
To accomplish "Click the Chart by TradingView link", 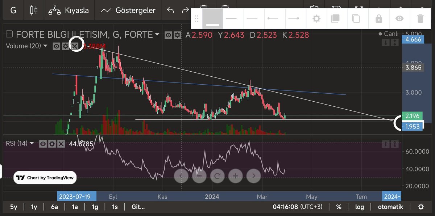I will (x=44, y=178).
